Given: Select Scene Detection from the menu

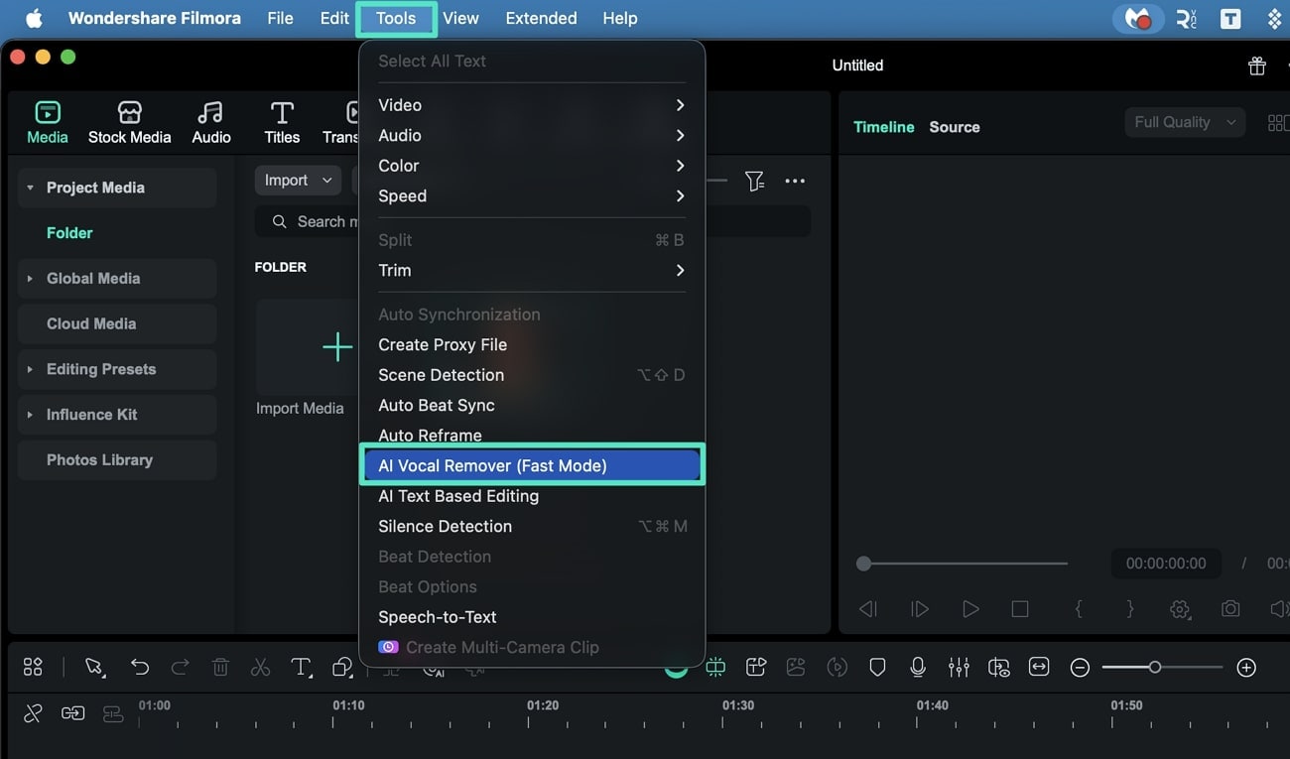Looking at the screenshot, I should click(532, 375).
